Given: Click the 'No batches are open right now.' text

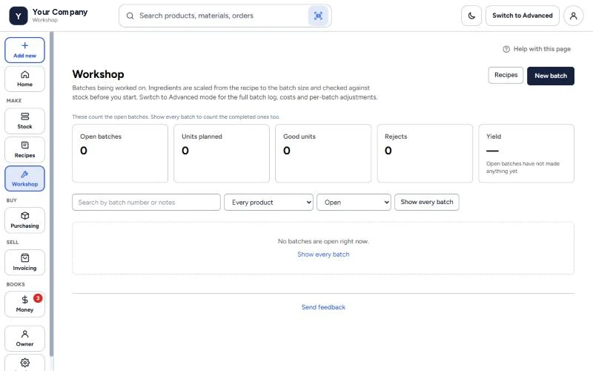Looking at the screenshot, I should (x=323, y=241).
